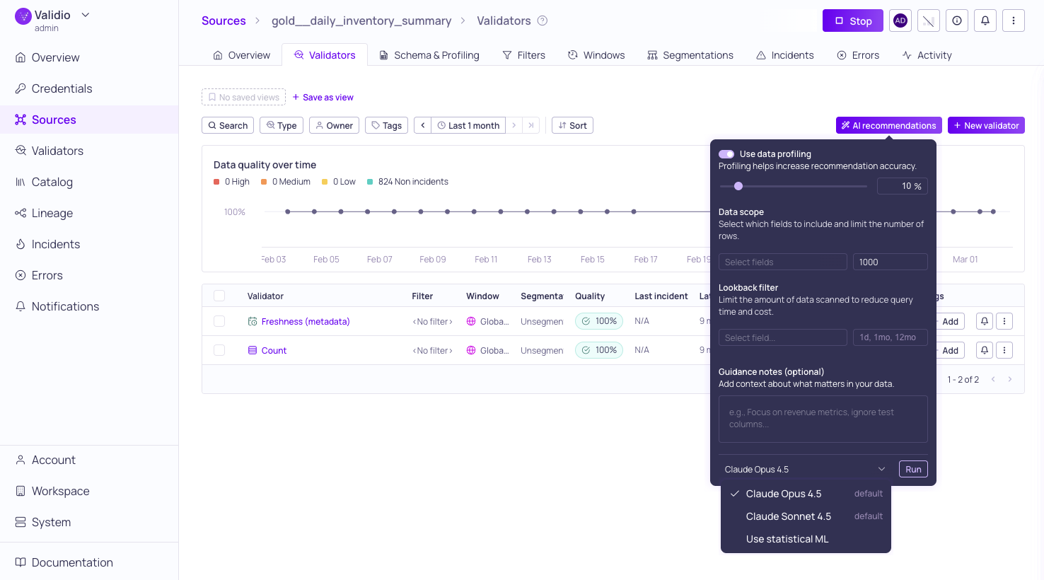Run the AI recommendation
The height and width of the screenshot is (580, 1044).
(x=913, y=469)
